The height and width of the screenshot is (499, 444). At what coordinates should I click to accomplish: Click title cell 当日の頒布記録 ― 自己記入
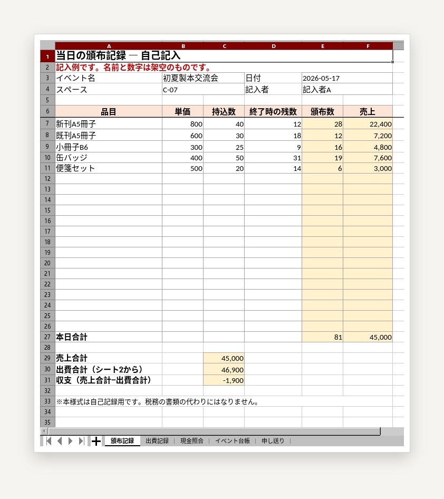coord(224,56)
